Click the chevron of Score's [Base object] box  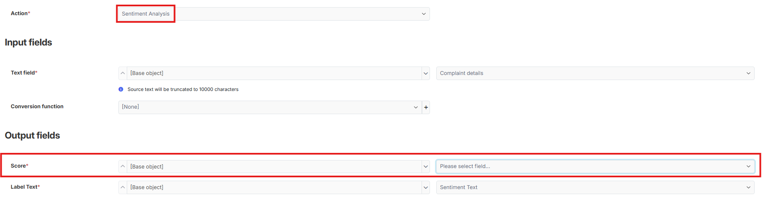[426, 166]
